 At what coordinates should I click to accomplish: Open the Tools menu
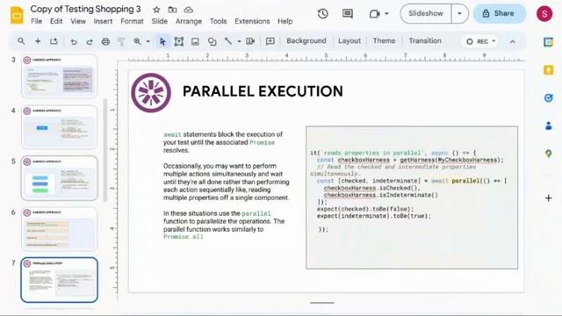click(218, 21)
